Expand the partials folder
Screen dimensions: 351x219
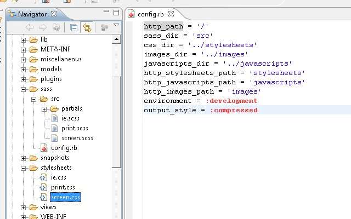tap(44, 109)
